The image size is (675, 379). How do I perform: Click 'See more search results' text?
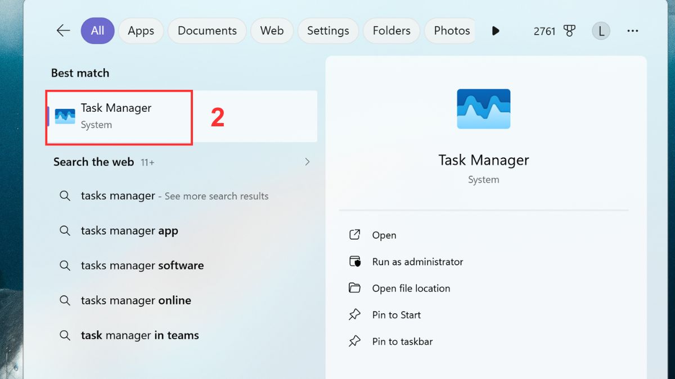(217, 196)
